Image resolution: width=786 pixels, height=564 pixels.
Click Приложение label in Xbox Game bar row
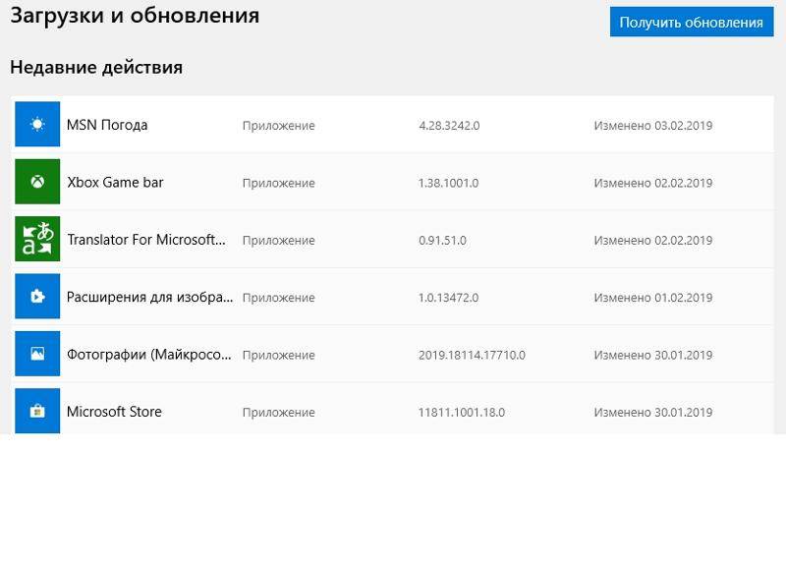279,184
